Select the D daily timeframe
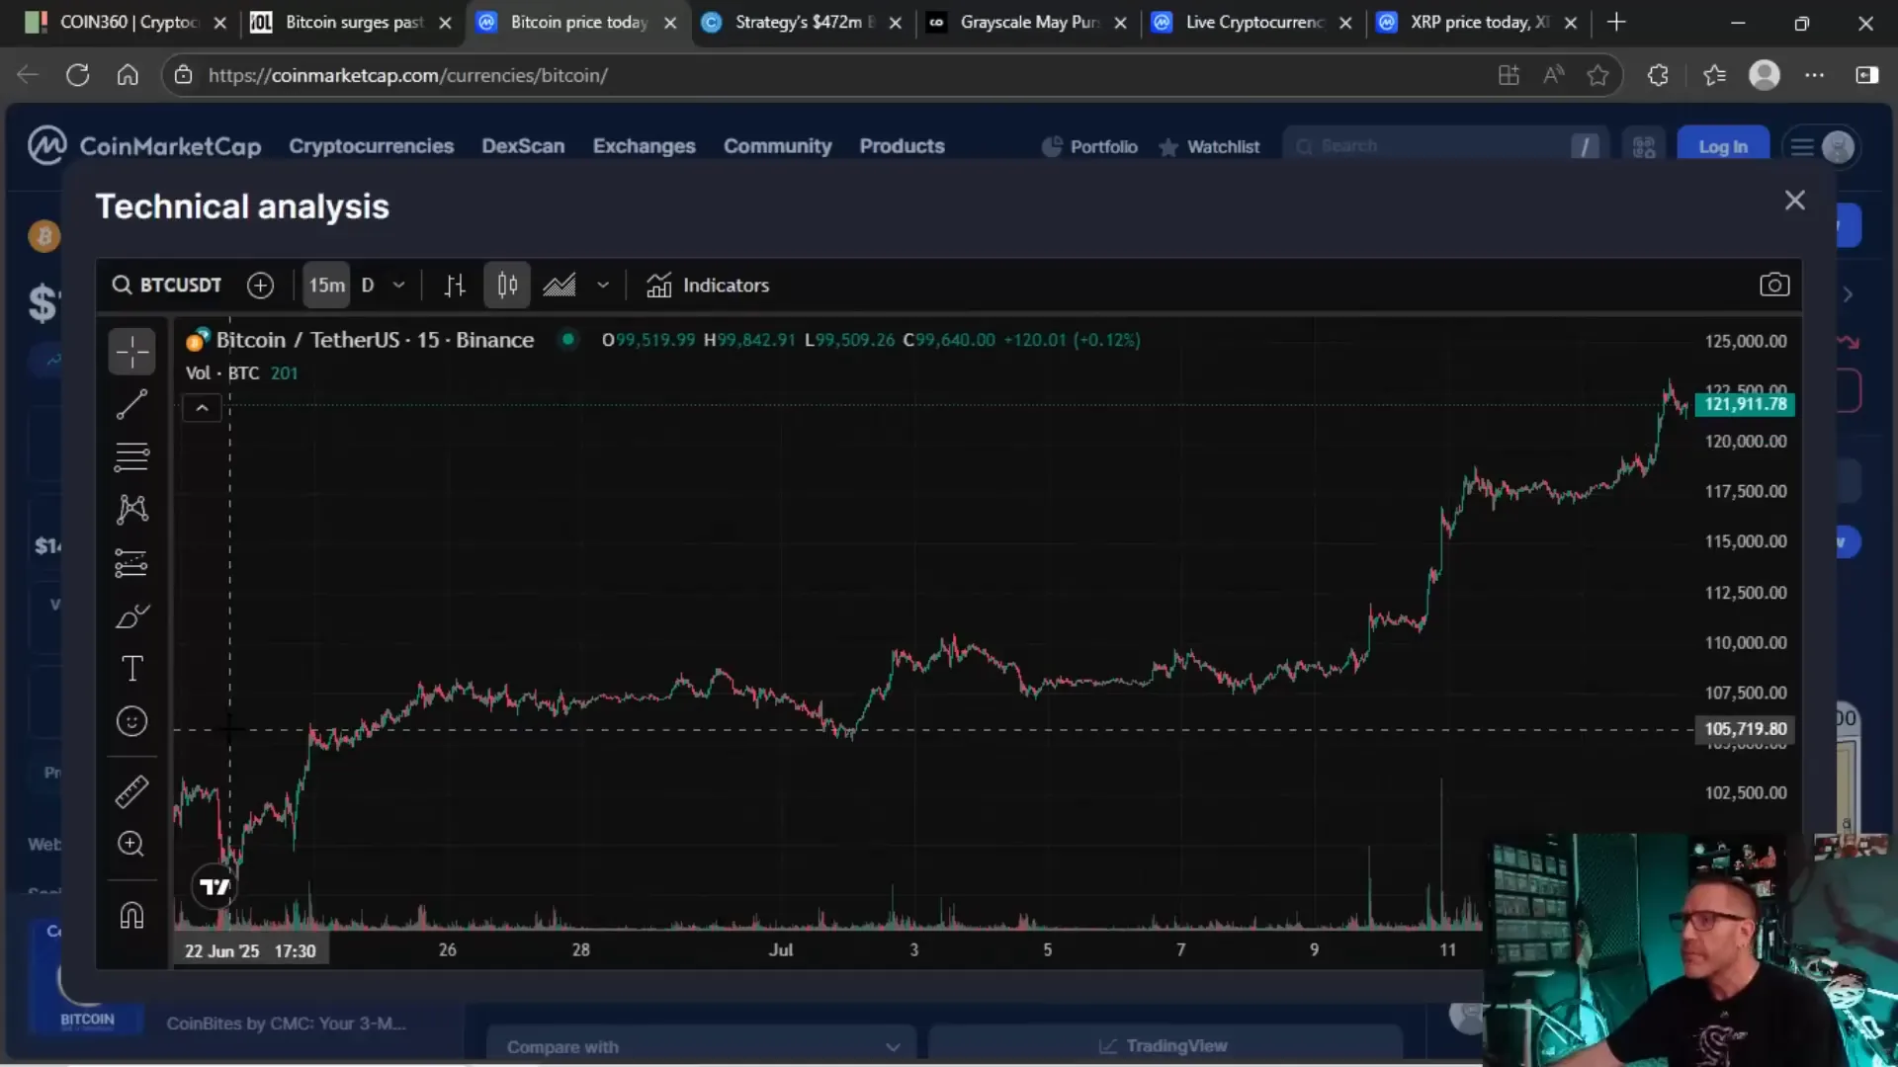The width and height of the screenshot is (1898, 1067). (x=368, y=286)
